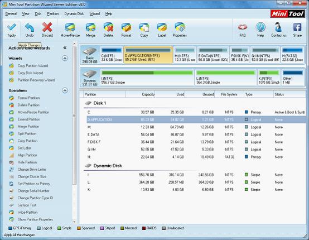
Task: Select the G:VM partition row
Action: (x=196, y=150)
